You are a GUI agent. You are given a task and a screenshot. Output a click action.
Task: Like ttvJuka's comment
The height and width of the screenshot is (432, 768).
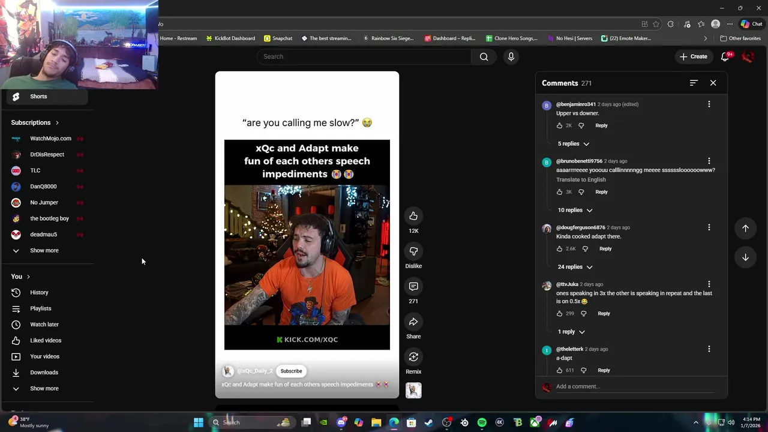coord(559,313)
